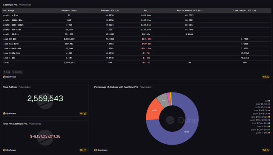
Task: Click the $-9,131,037,011.38 net cashflow value
Action: click(45, 137)
